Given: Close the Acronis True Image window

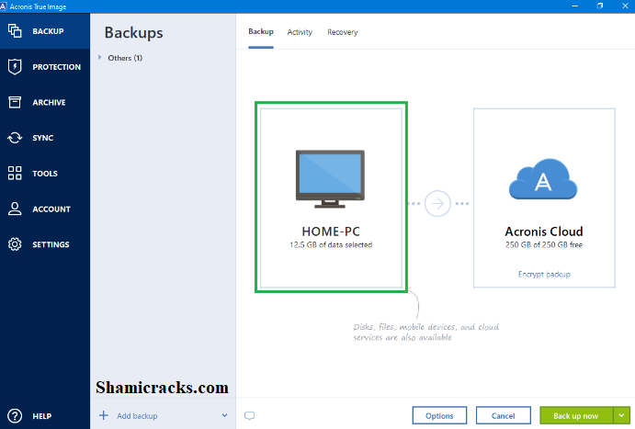Looking at the screenshot, I should click(x=625, y=6).
